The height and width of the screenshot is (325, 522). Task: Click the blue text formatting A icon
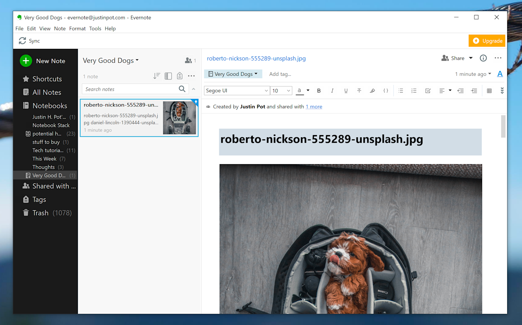coord(500,74)
